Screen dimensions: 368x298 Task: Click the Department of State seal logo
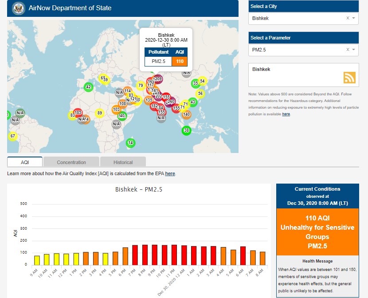pyautogui.click(x=19, y=8)
